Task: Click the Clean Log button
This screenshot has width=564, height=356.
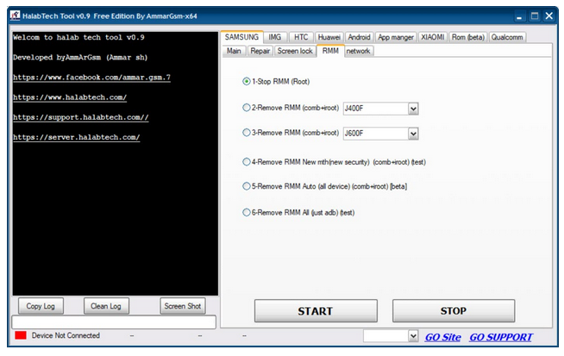Action: 106,306
